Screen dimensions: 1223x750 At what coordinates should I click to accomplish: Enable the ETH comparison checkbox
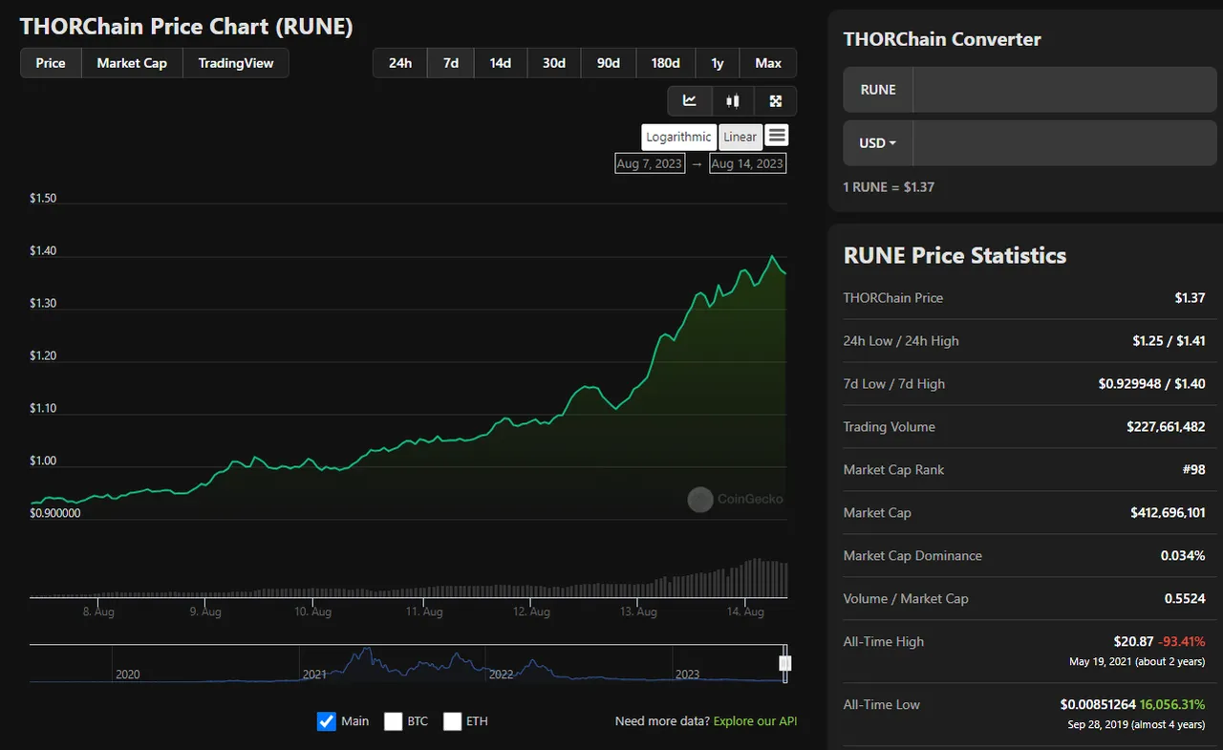pyautogui.click(x=453, y=721)
